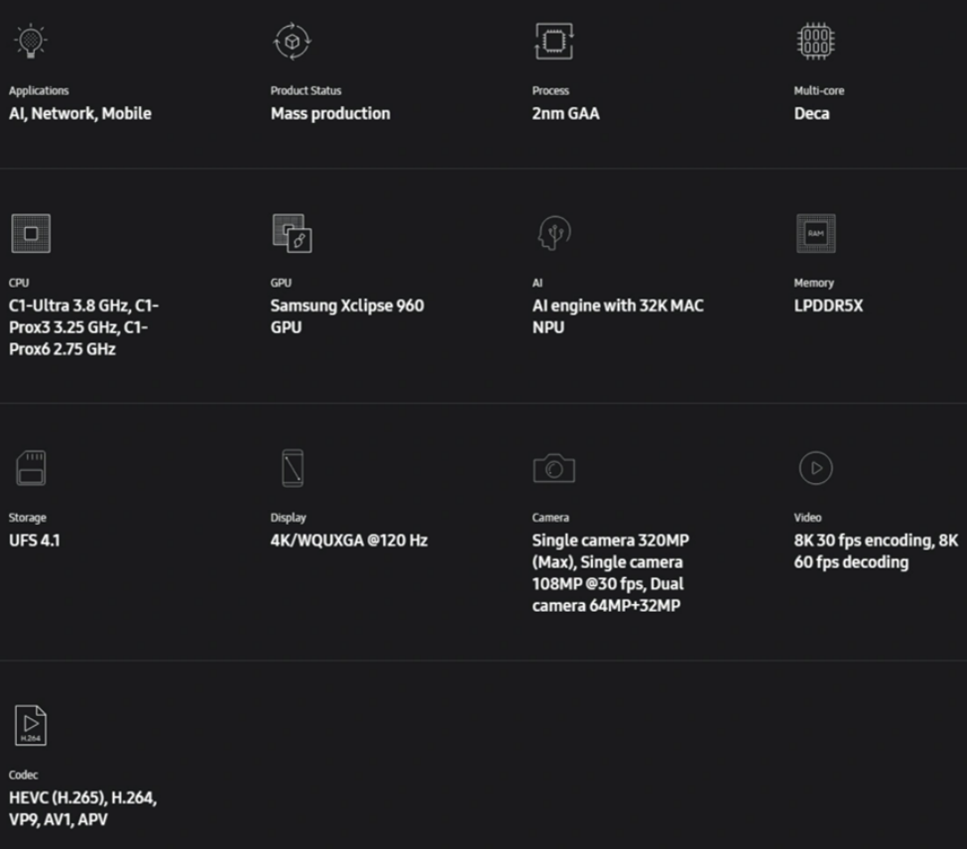Click the GPU icon
Image resolution: width=967 pixels, height=850 pixels.
(293, 233)
